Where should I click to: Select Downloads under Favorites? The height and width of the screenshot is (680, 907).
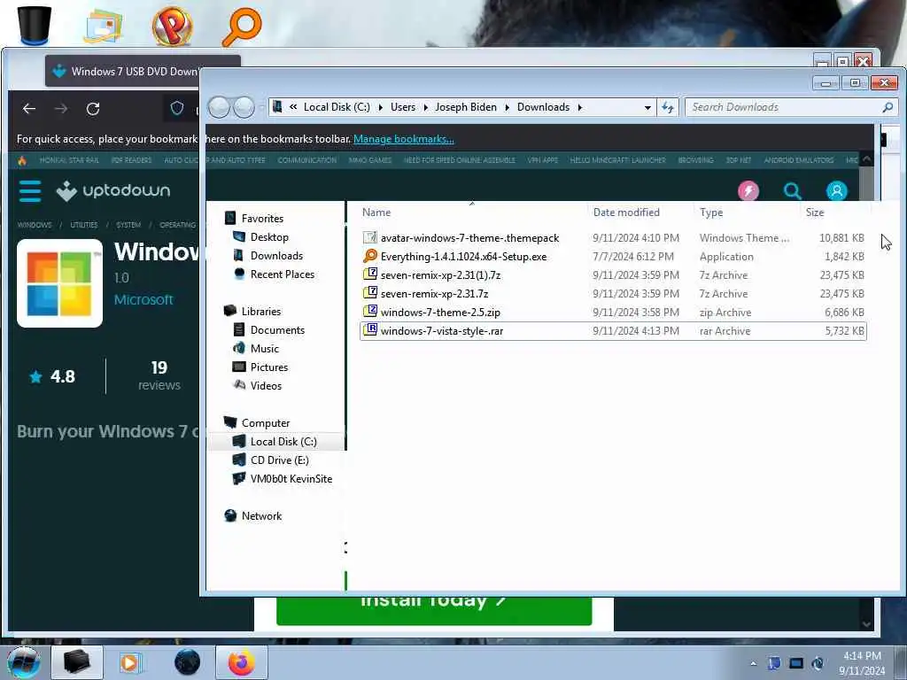276,256
